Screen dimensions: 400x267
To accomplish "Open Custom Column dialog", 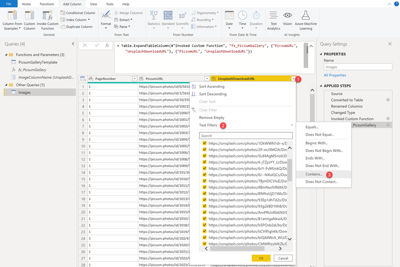I will (x=29, y=20).
